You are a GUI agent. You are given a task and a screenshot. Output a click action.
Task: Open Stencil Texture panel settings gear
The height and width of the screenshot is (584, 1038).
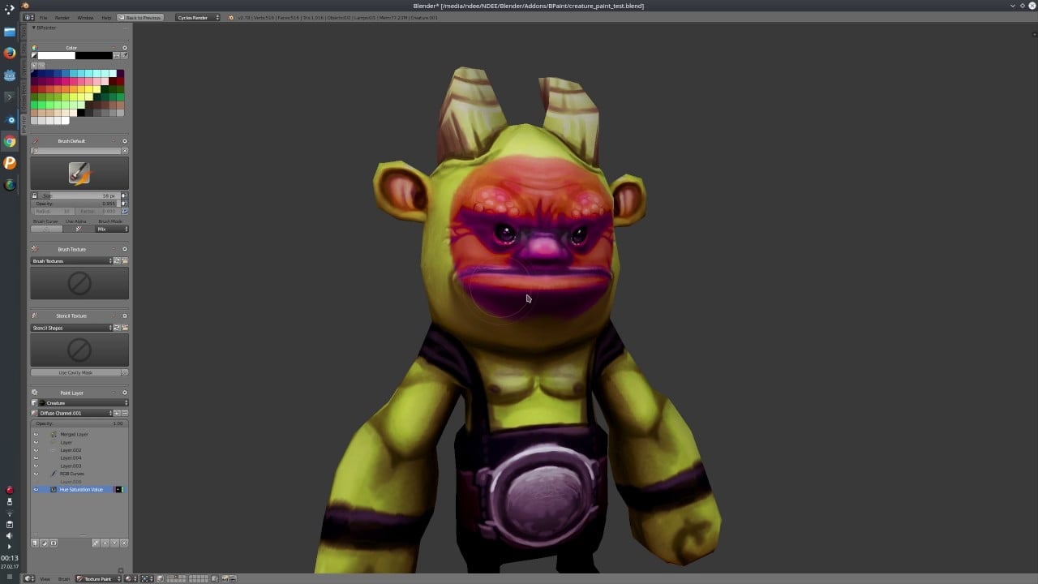pos(124,316)
